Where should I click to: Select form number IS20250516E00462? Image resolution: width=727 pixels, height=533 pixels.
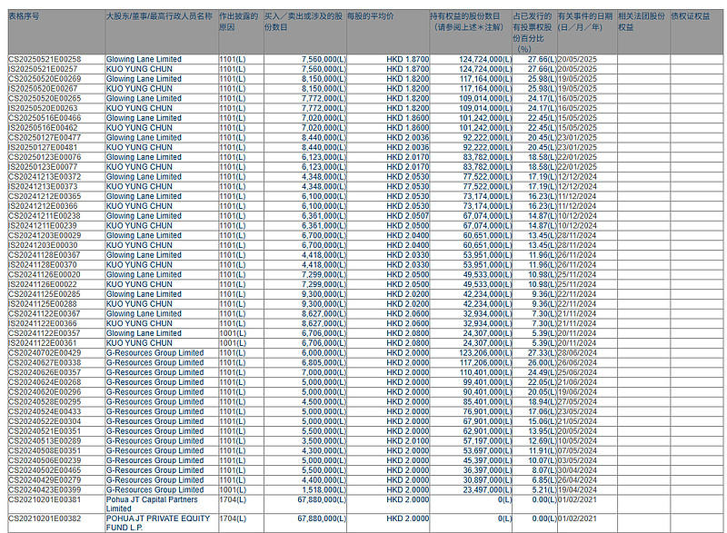[x=43, y=128]
